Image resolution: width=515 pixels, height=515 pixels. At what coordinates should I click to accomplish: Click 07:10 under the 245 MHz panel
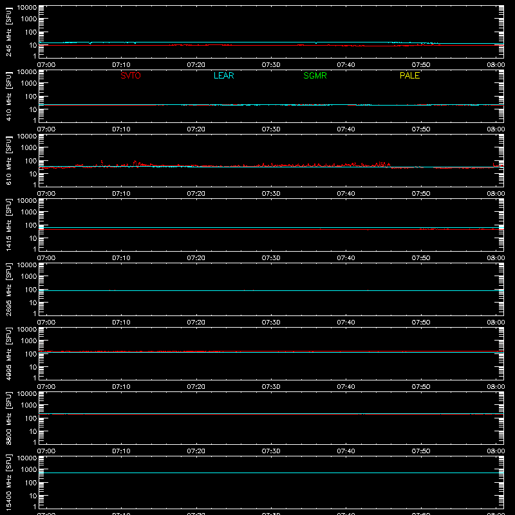(x=121, y=65)
